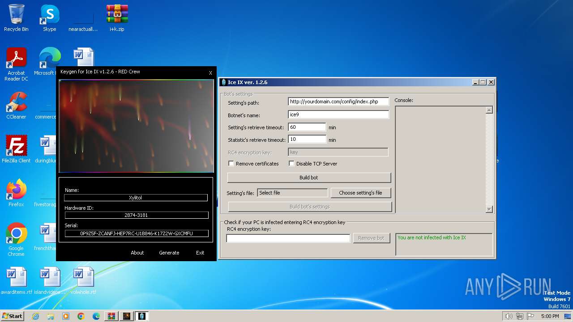Open the Microsoft Edge desktop shortcut
This screenshot has height=322, width=573.
[49, 62]
